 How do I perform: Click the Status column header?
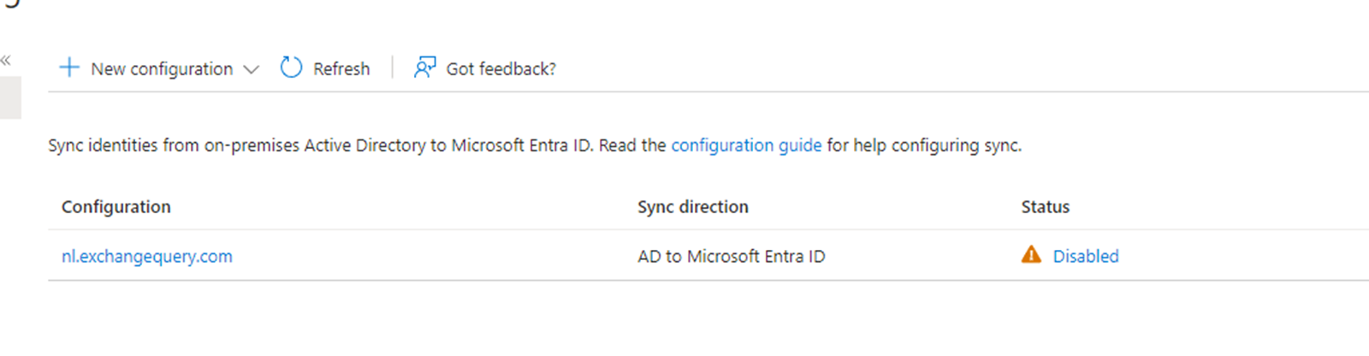(1045, 207)
